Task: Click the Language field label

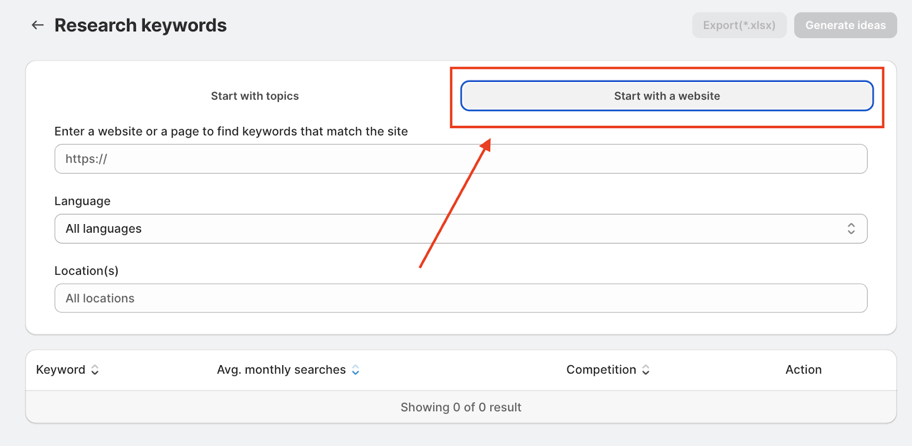Action: (83, 201)
